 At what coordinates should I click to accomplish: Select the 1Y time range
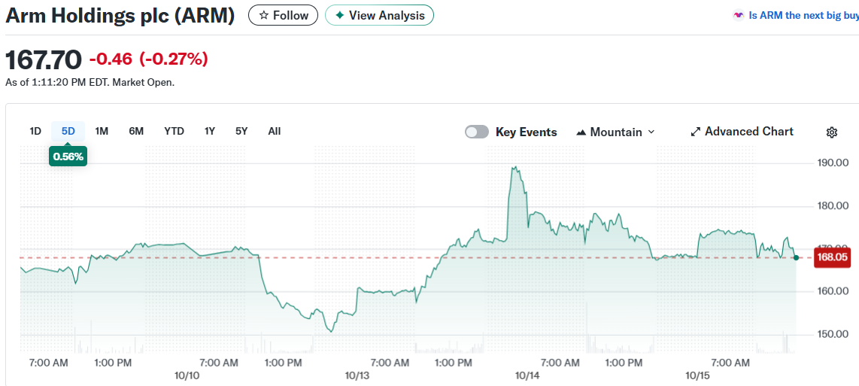(x=210, y=131)
